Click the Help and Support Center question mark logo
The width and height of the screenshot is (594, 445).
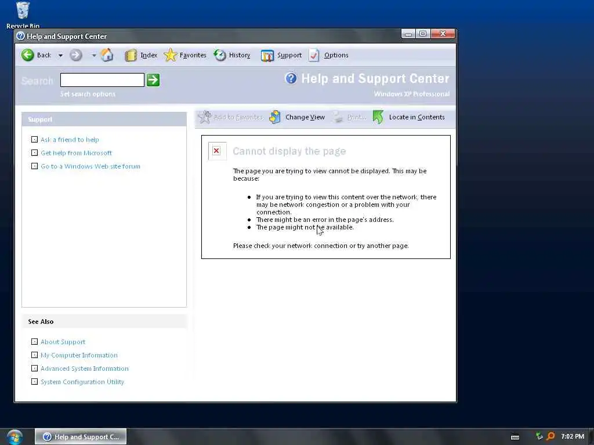pos(291,78)
